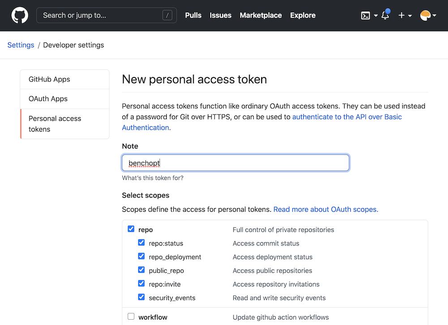Viewport: 448px width, 325px height.
Task: Uncheck the repo scope checkbox
Action: 131,229
